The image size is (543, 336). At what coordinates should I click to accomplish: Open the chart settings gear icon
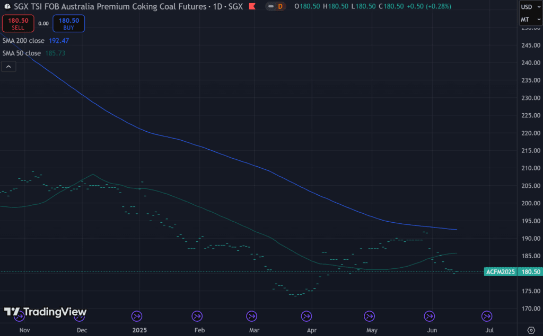pos(531,330)
